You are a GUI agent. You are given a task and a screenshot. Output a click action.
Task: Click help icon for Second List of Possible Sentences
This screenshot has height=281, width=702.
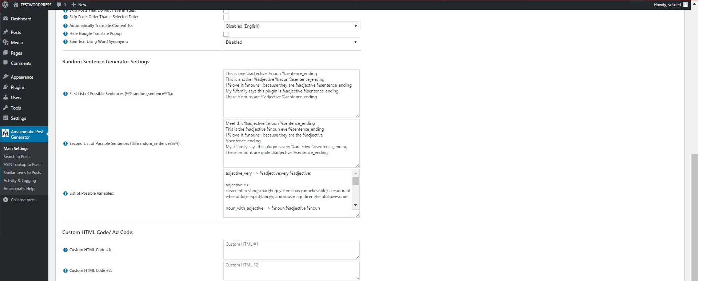(x=65, y=143)
